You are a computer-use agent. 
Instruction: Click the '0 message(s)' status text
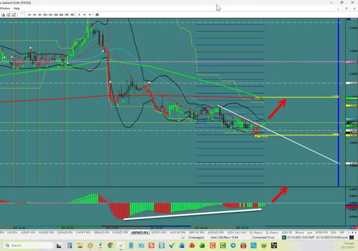coord(196,237)
